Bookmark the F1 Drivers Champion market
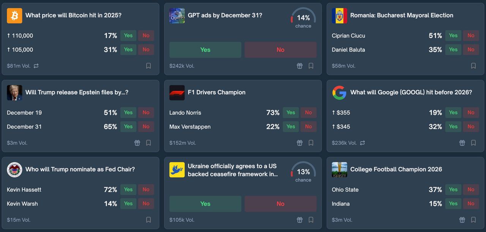Screen dimensions: 486x232 point(311,143)
